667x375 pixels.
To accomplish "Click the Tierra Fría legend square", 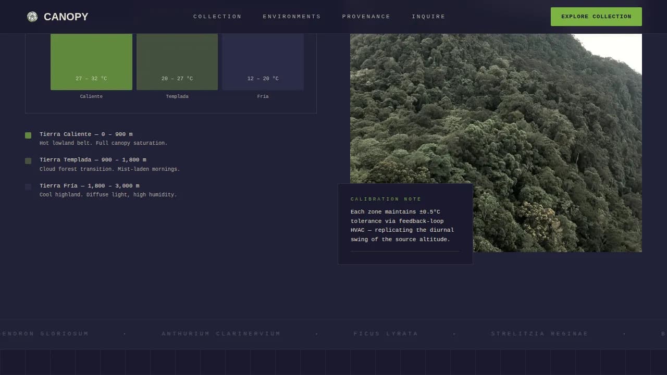I will coord(28,186).
